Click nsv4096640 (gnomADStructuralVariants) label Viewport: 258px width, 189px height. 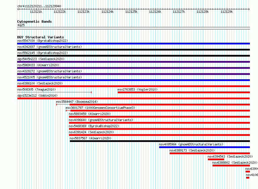point(101,120)
